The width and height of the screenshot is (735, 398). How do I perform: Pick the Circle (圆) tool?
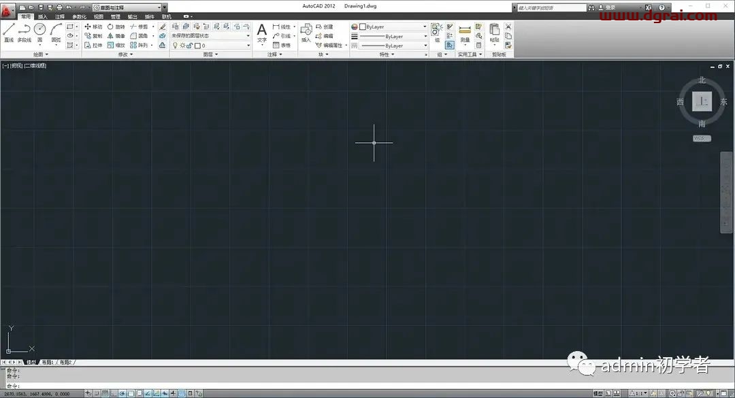tap(39, 31)
